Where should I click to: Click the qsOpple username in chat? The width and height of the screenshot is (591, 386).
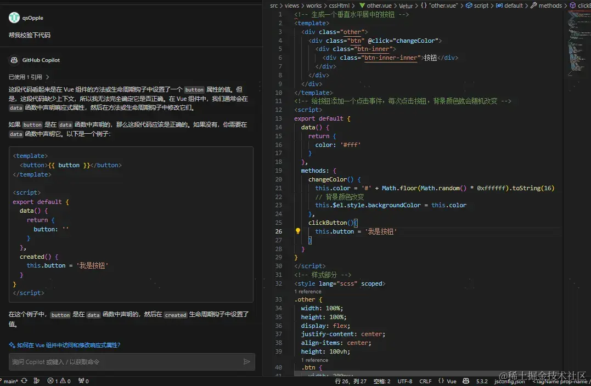click(x=32, y=18)
